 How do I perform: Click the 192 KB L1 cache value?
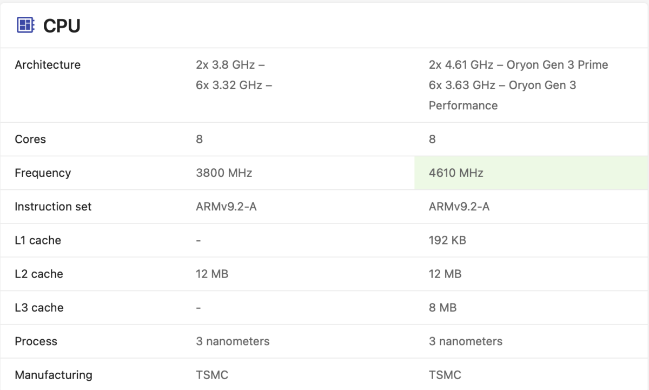447,240
